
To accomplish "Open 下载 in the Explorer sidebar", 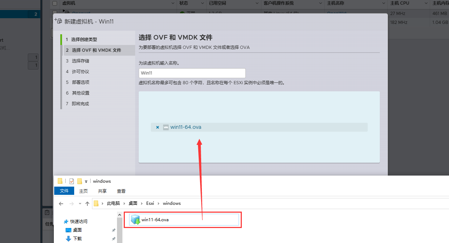I will 77,239.
